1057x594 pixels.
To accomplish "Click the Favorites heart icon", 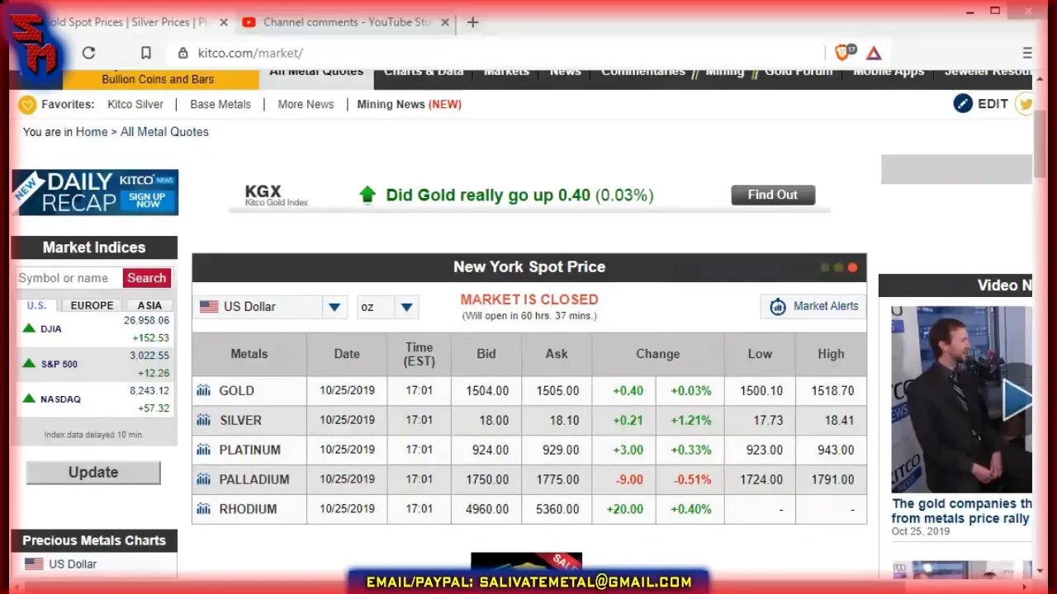I will (27, 105).
